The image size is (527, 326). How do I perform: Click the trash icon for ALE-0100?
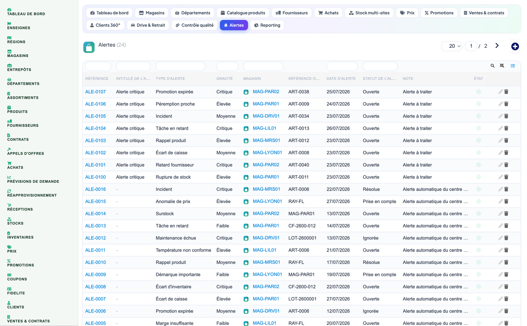pos(506,177)
